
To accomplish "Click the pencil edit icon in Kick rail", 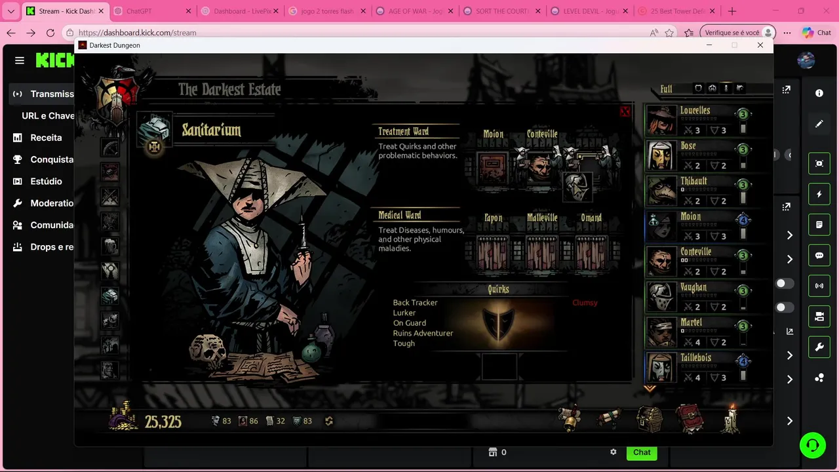I will coord(819,123).
